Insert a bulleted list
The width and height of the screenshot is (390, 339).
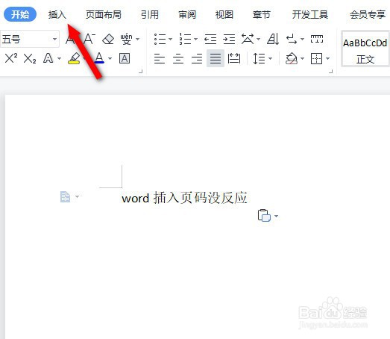click(160, 39)
